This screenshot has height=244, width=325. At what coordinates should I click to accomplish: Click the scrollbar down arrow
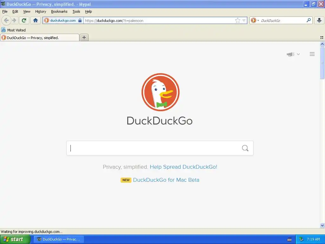coord(322,225)
